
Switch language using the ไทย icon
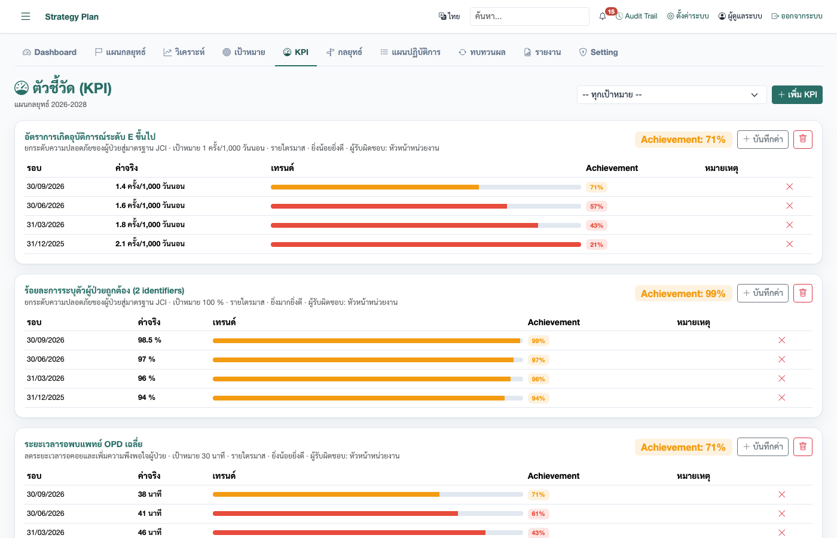449,16
